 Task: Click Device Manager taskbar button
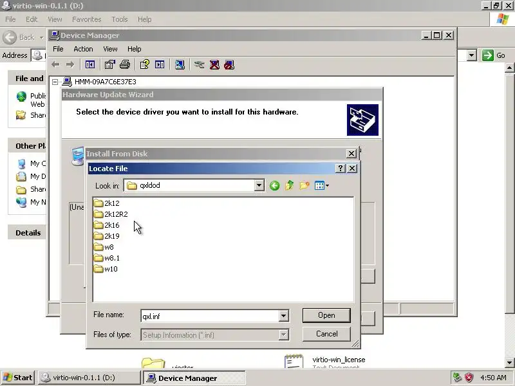(x=194, y=378)
